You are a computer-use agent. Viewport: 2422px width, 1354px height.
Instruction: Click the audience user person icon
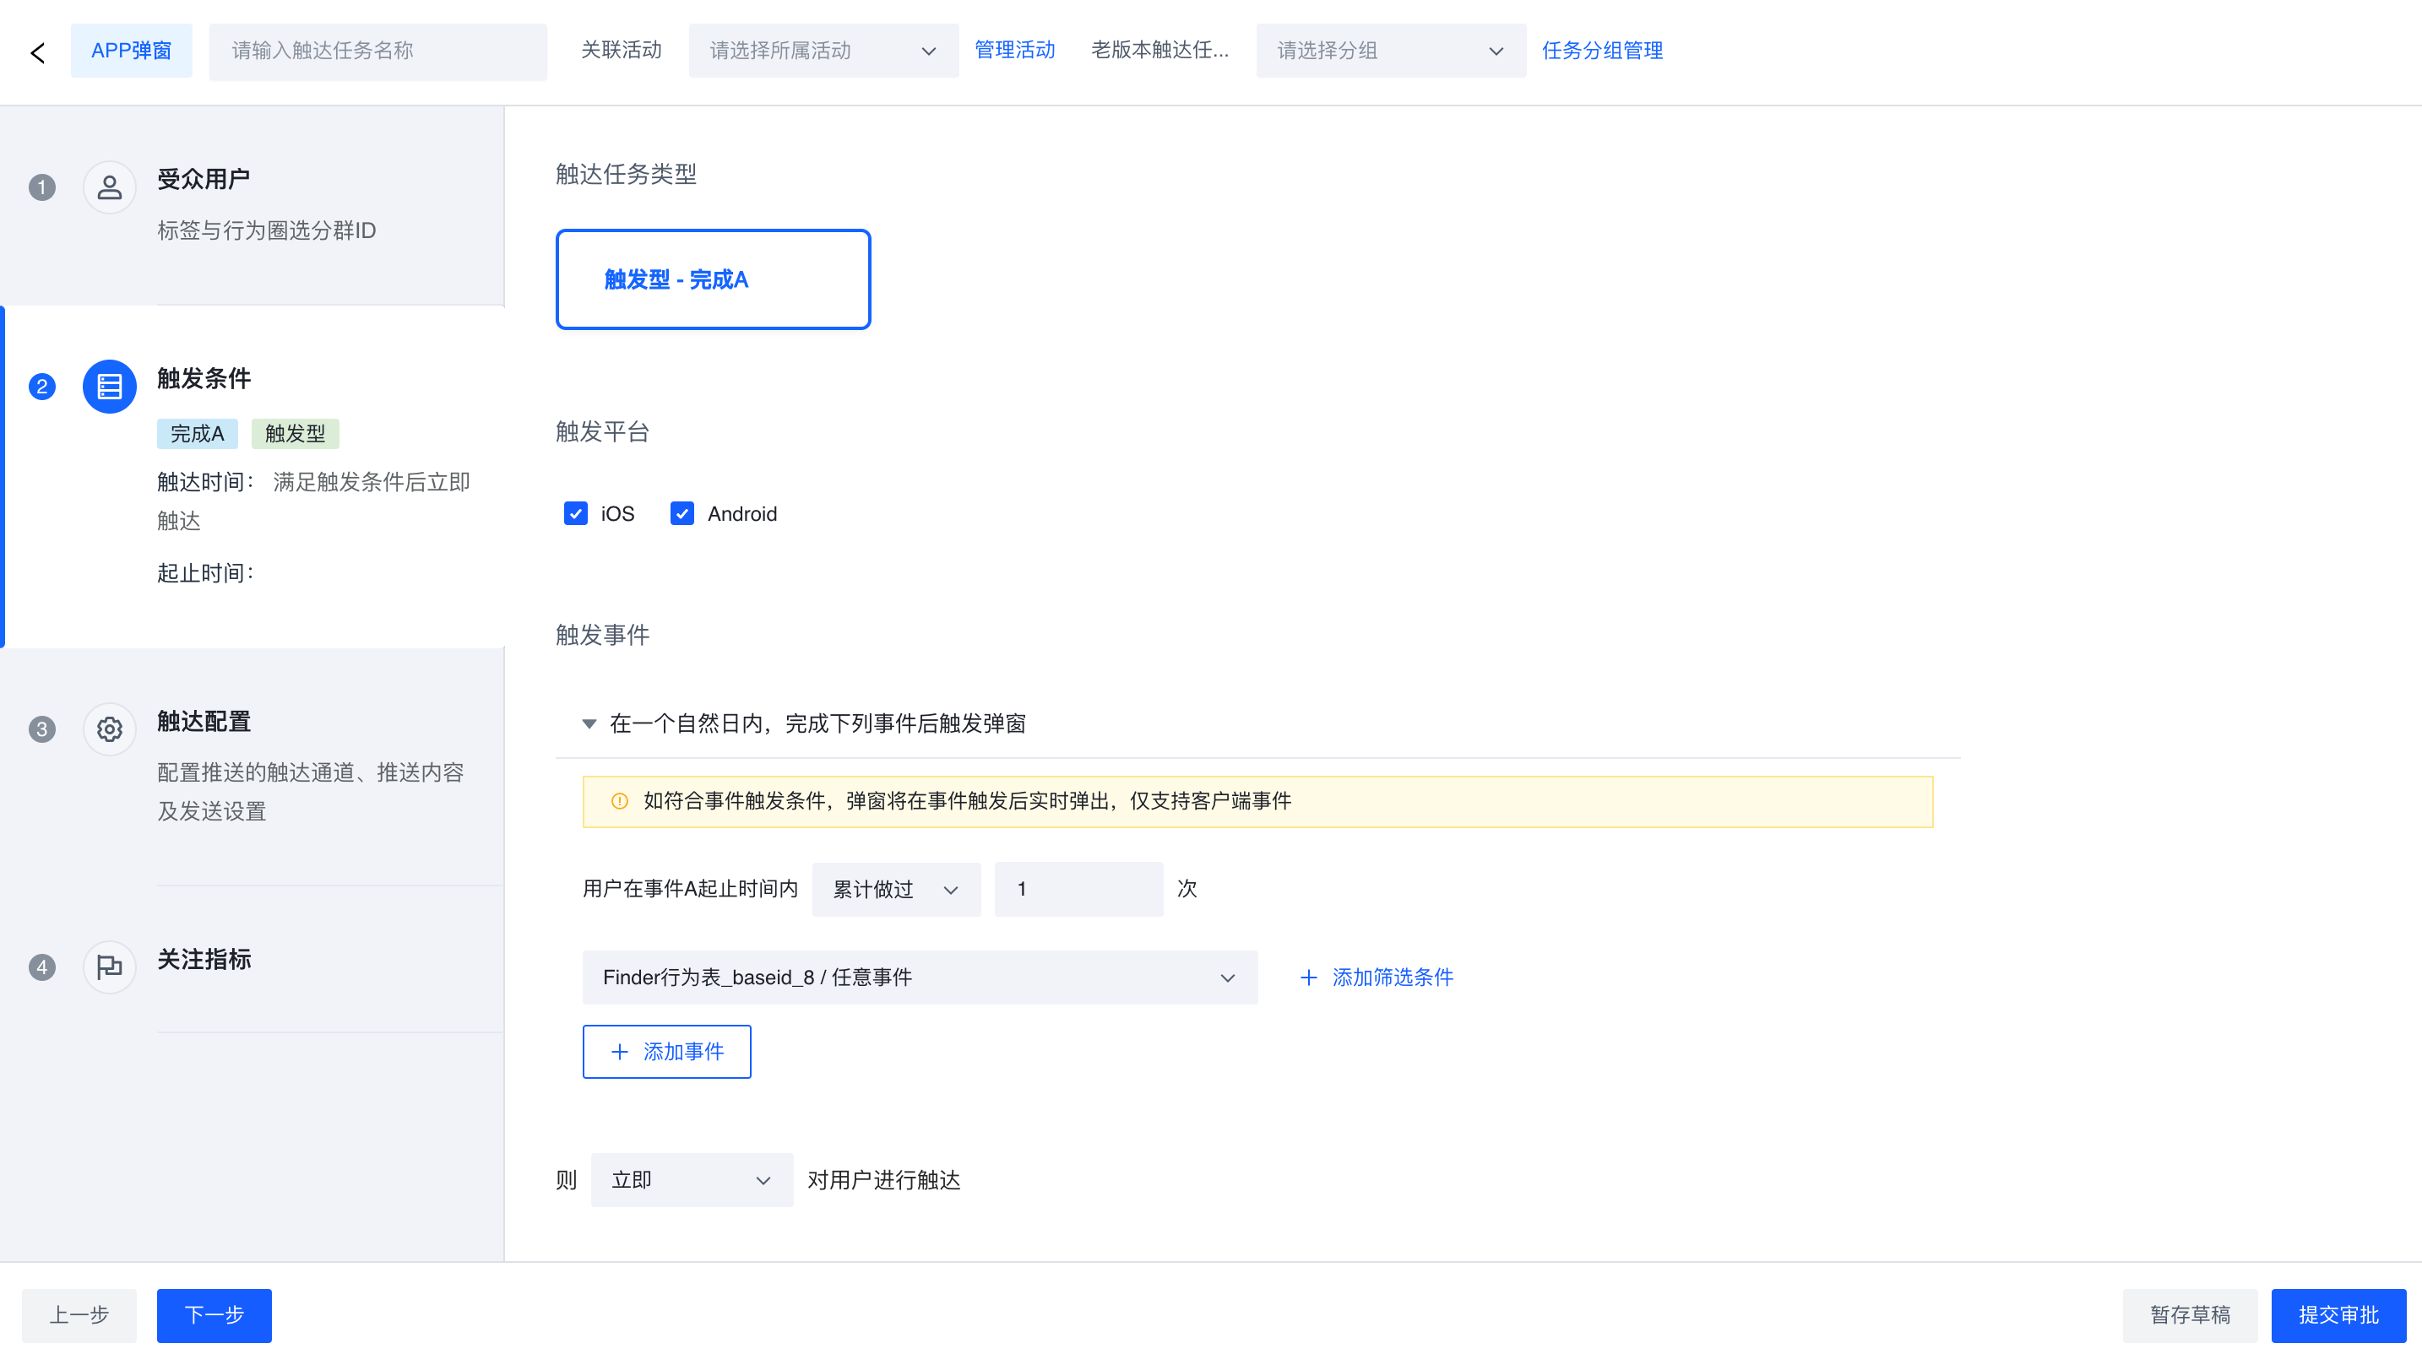[109, 187]
